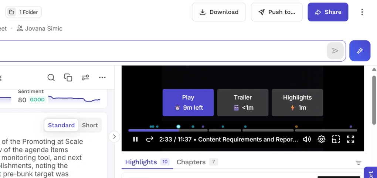Image resolution: width=377 pixels, height=178 pixels.
Task: Switch summary to Short
Action: pos(90,125)
